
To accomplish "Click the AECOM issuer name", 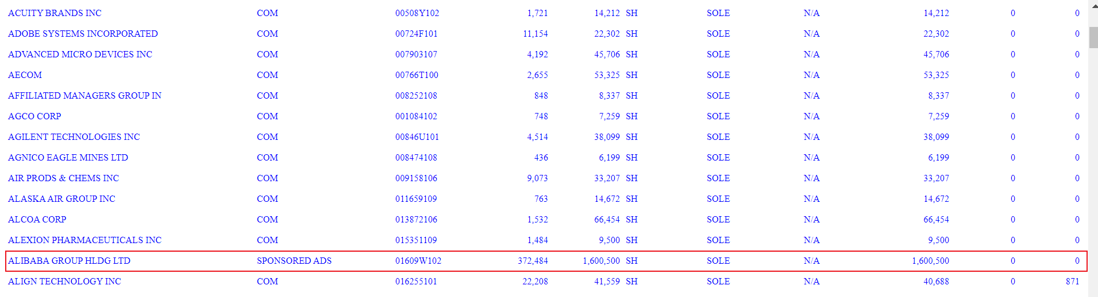I will coord(25,75).
